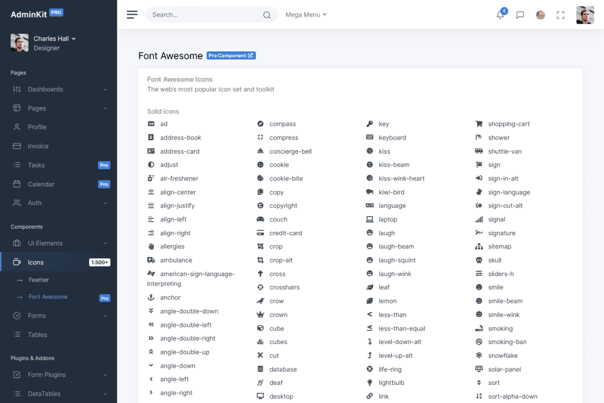
Task: Click the key icon
Action: coord(369,124)
